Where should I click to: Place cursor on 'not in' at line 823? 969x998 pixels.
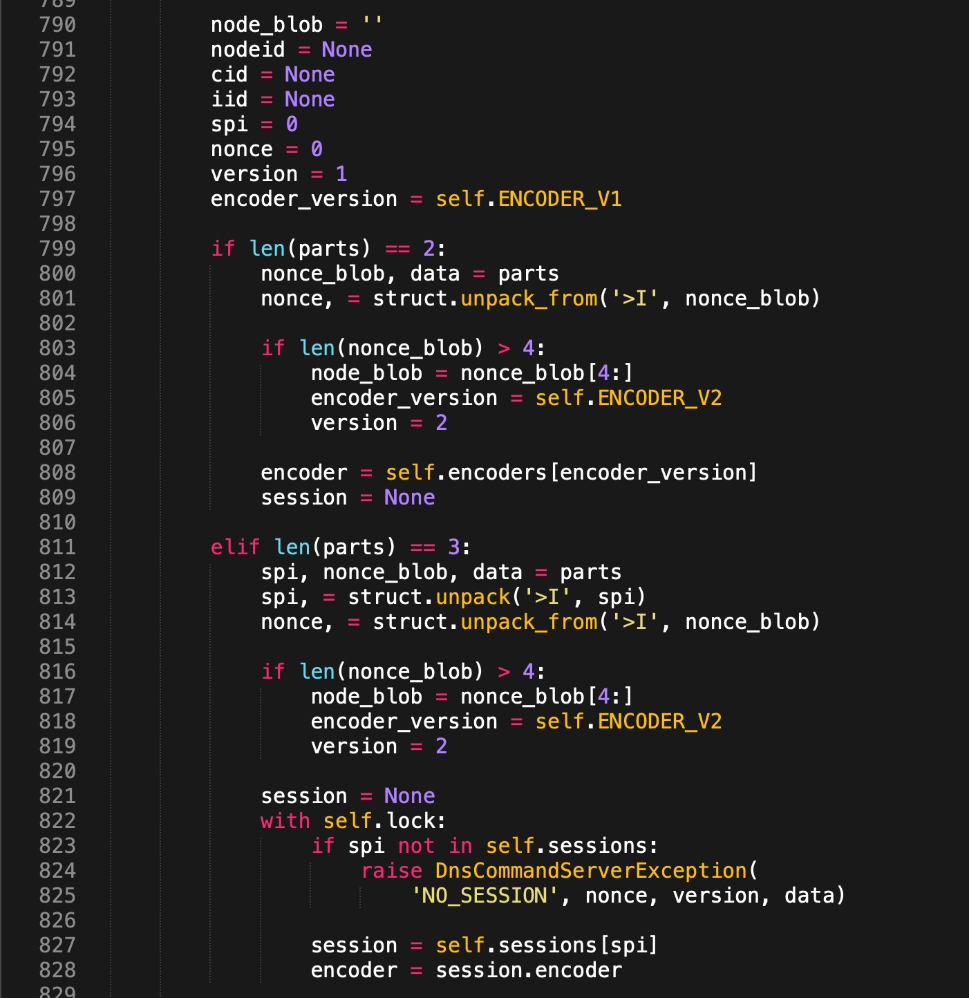[435, 846]
